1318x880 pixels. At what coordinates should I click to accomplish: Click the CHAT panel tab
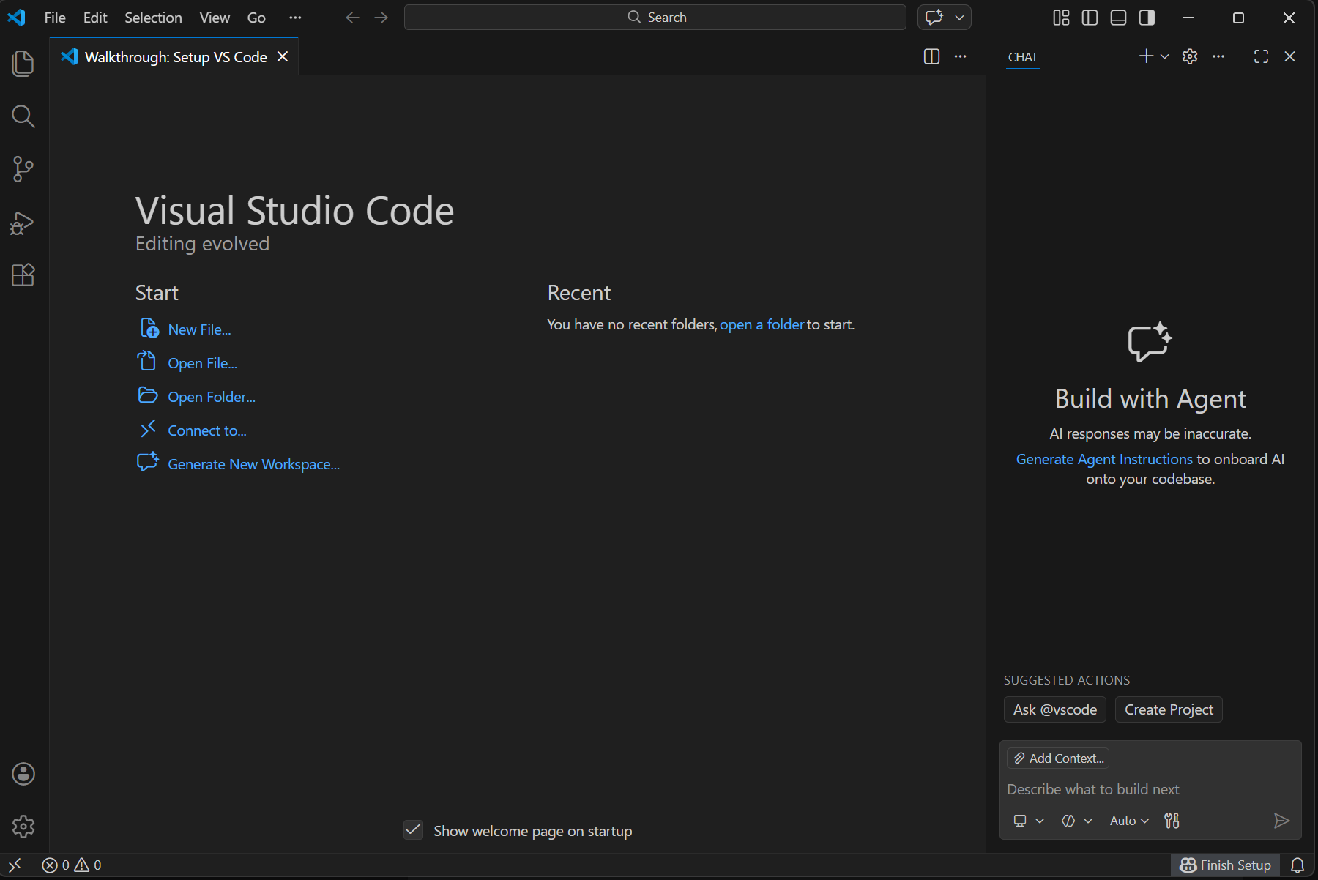pos(1022,57)
